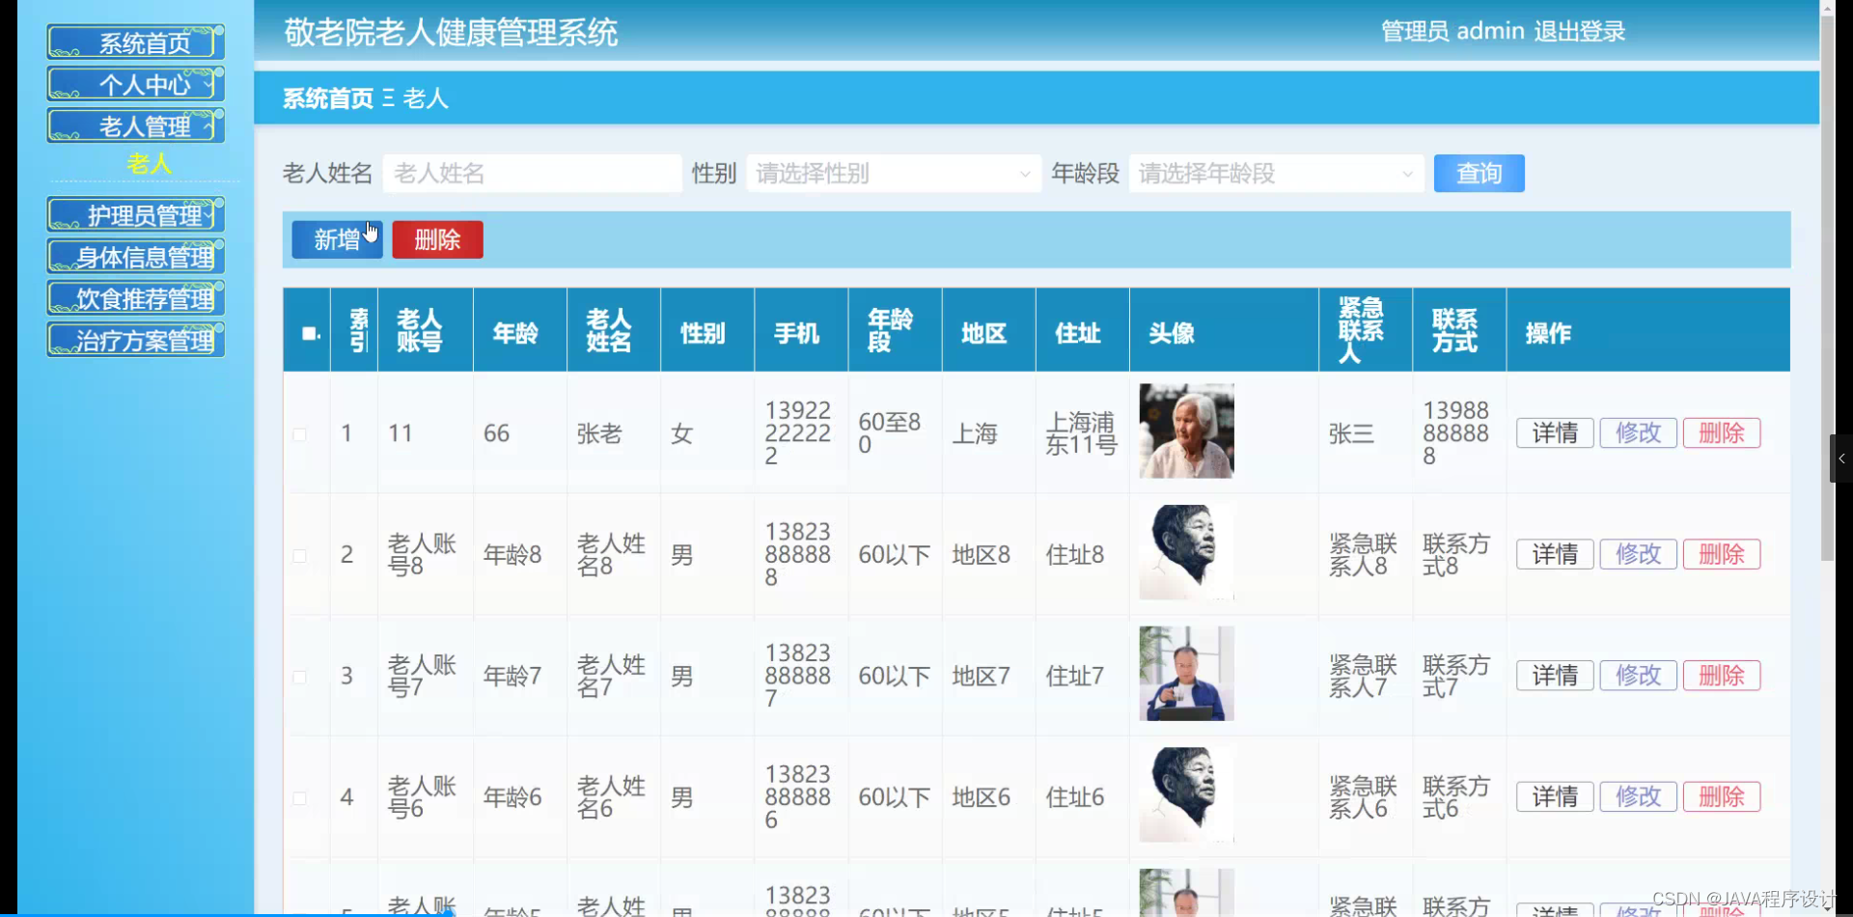The width and height of the screenshot is (1853, 917).
Task: Check the row checkbox for 老人姓名7
Action: point(300,677)
